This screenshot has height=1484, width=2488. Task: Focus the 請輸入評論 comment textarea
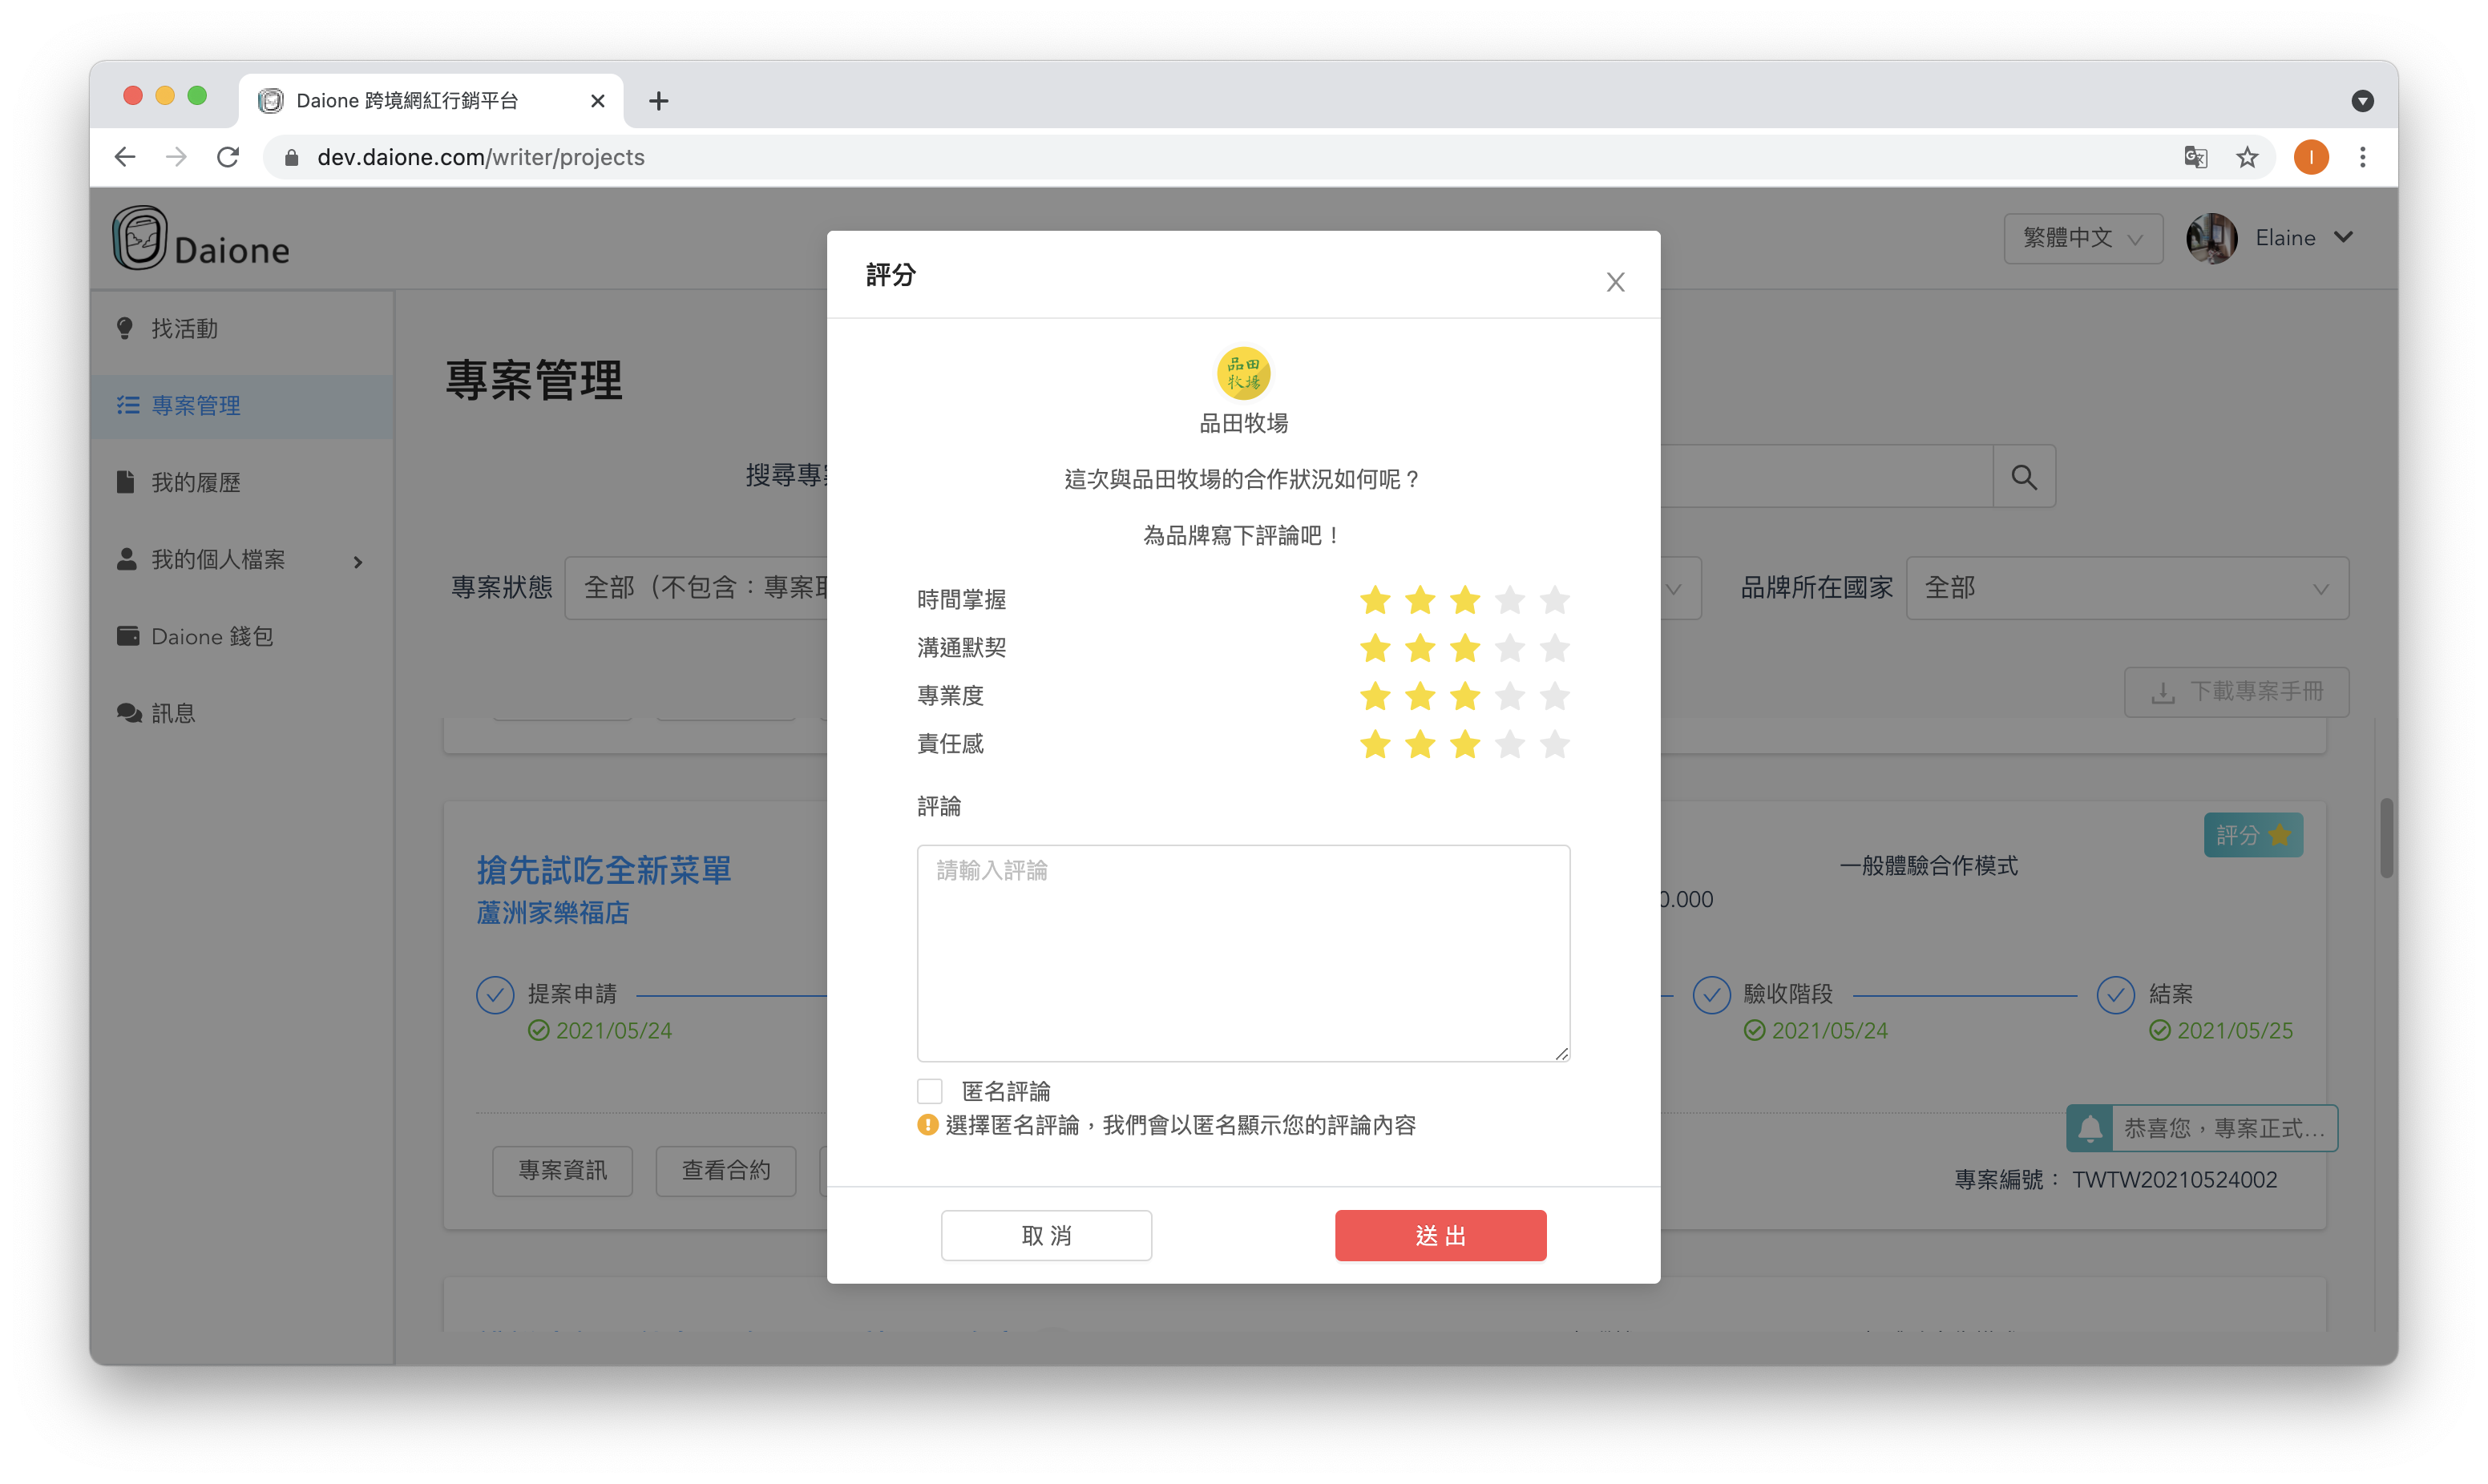[1243, 953]
